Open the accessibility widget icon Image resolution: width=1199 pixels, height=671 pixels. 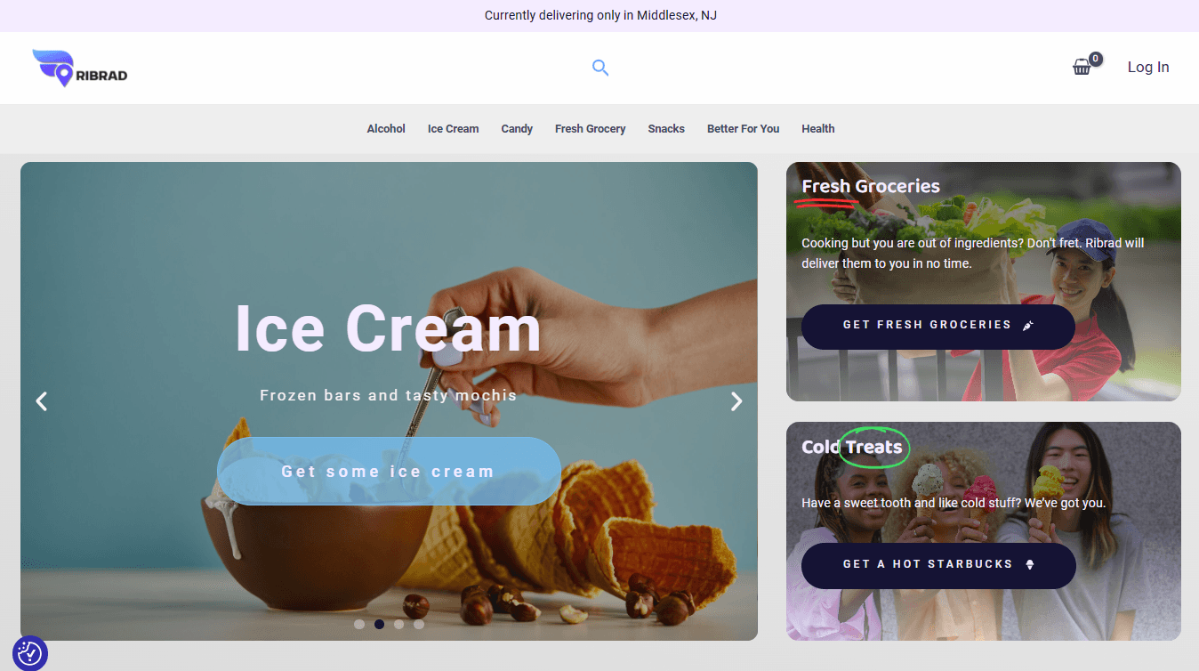29,653
